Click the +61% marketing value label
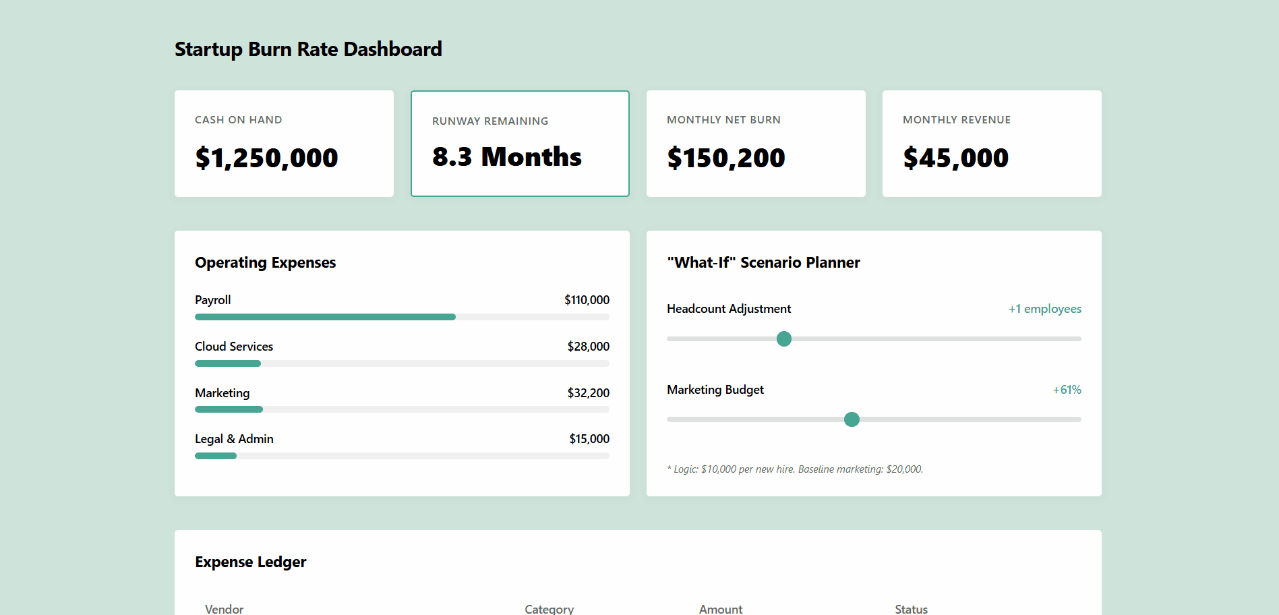Viewport: 1279px width, 615px height. point(1067,390)
